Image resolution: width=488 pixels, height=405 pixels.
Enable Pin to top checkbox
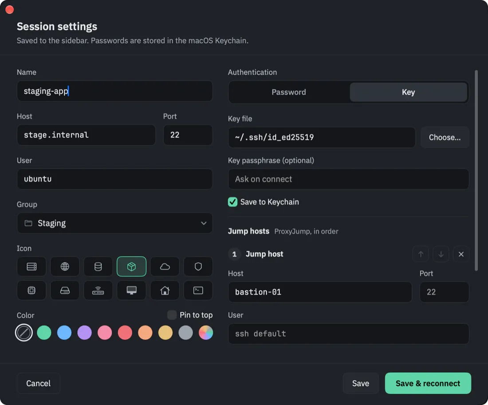tap(172, 315)
